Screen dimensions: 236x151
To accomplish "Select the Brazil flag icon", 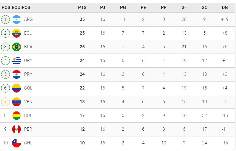I will point(17,47).
